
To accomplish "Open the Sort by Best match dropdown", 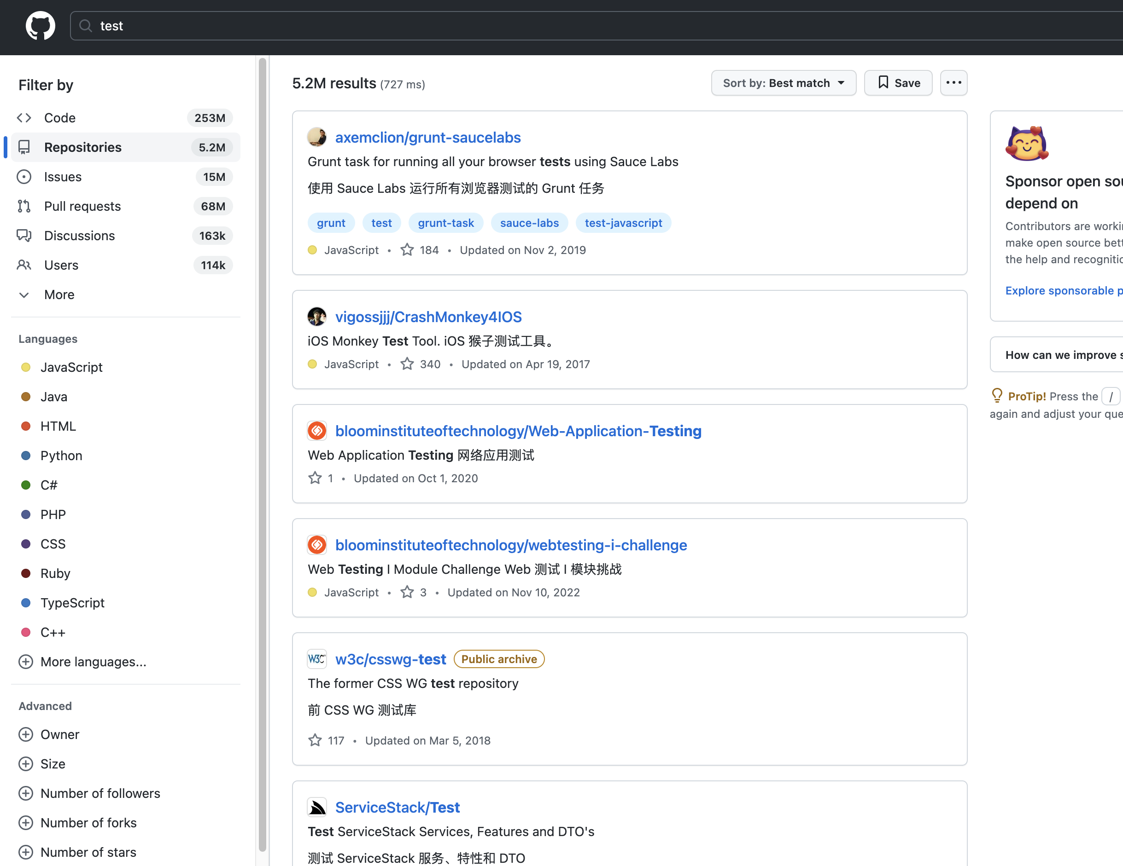I will tap(783, 83).
